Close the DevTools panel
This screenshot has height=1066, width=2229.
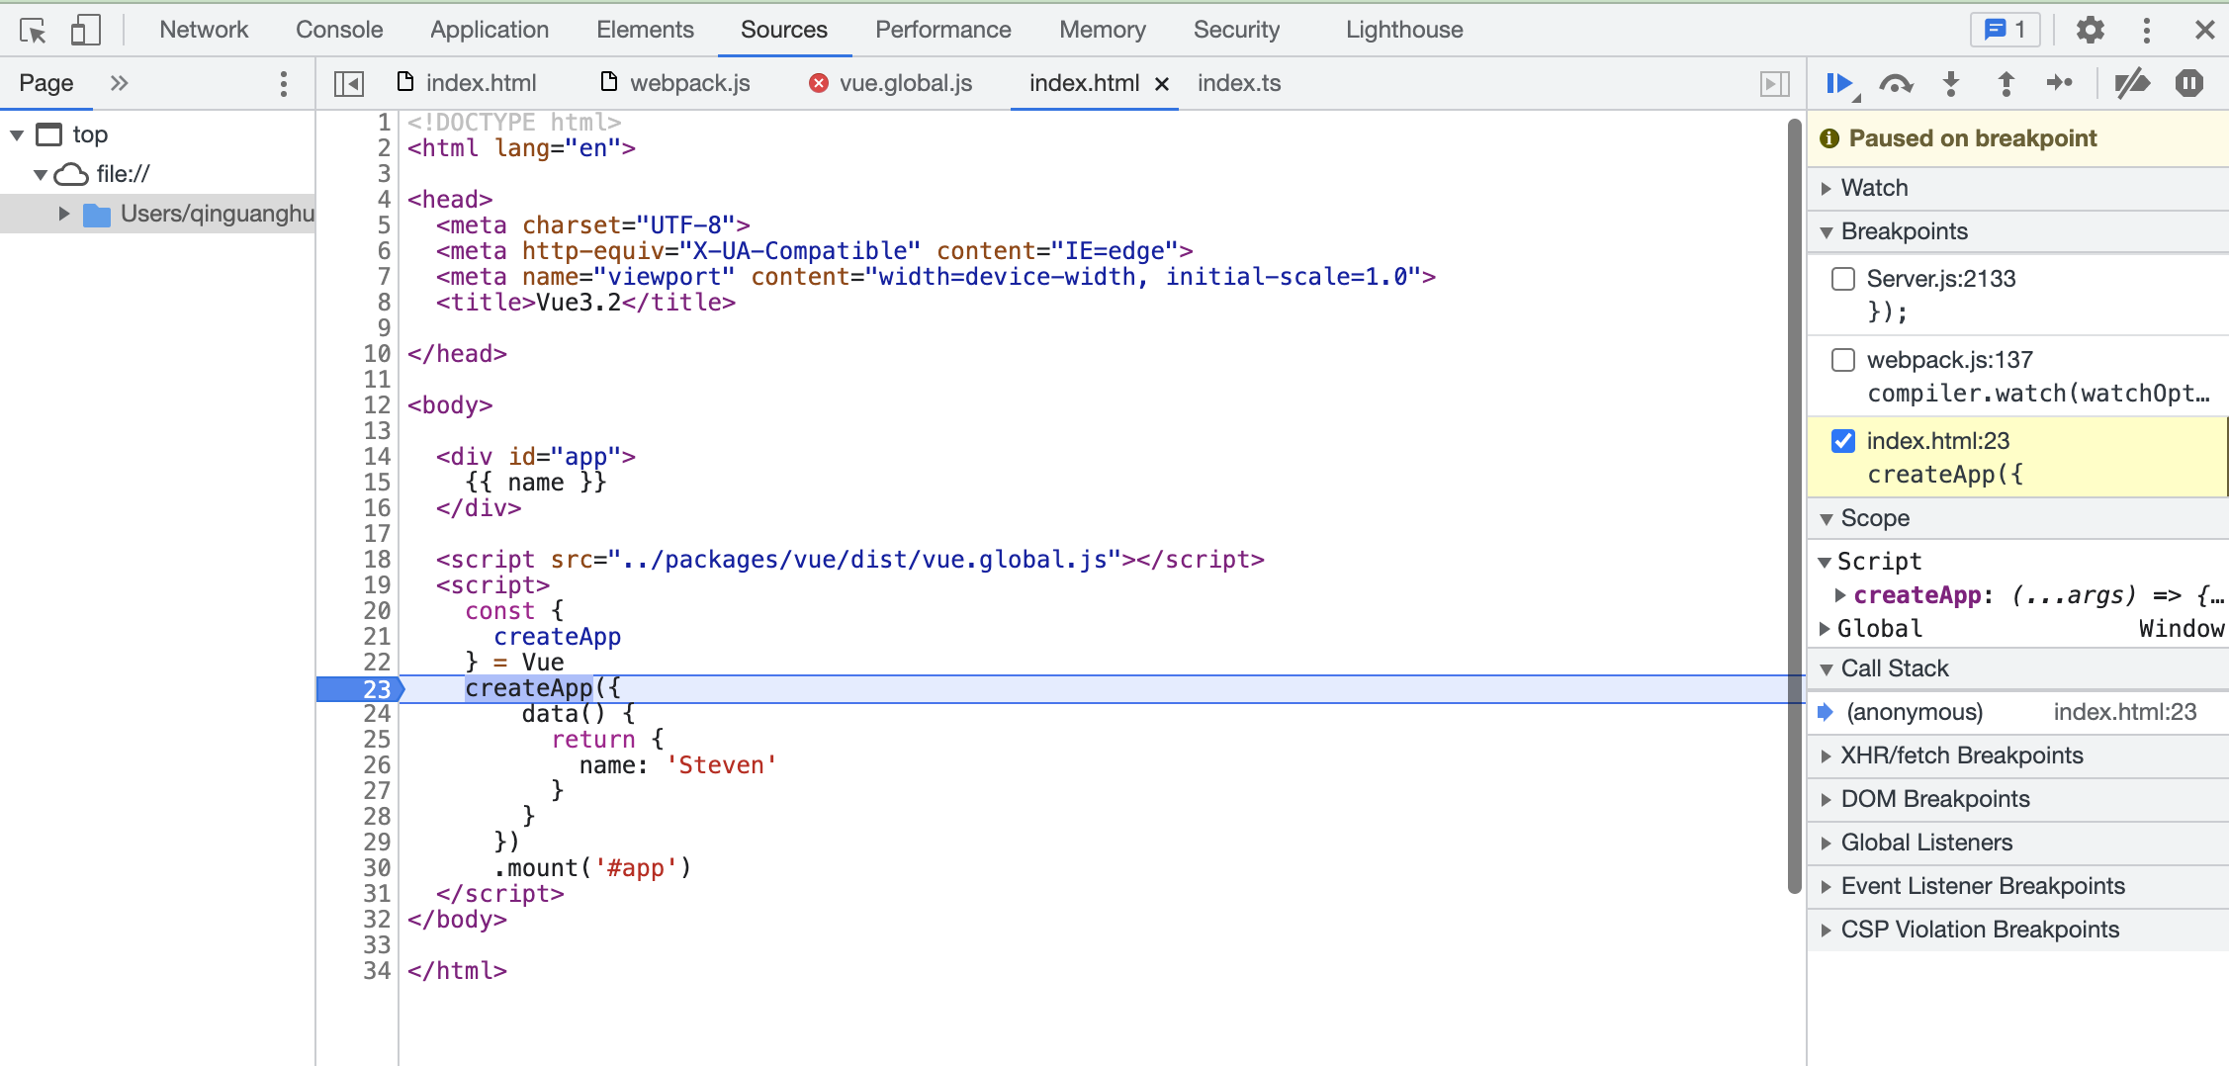2204,30
